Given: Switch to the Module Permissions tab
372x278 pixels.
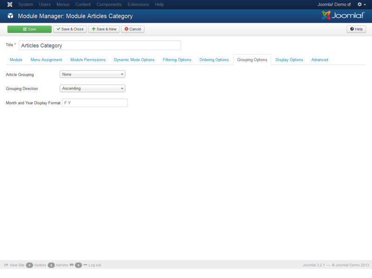Looking at the screenshot, I should pos(88,60).
